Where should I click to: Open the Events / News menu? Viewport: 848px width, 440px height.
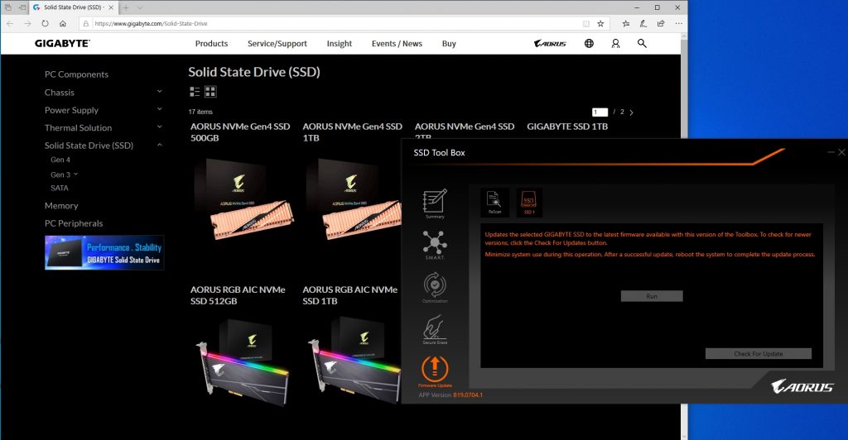(397, 43)
